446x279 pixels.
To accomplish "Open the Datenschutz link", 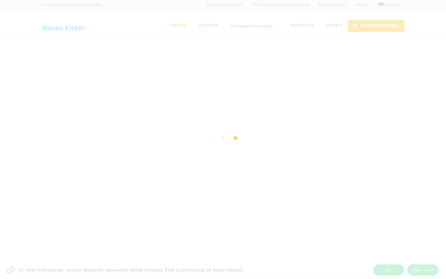I will click(x=332, y=5).
